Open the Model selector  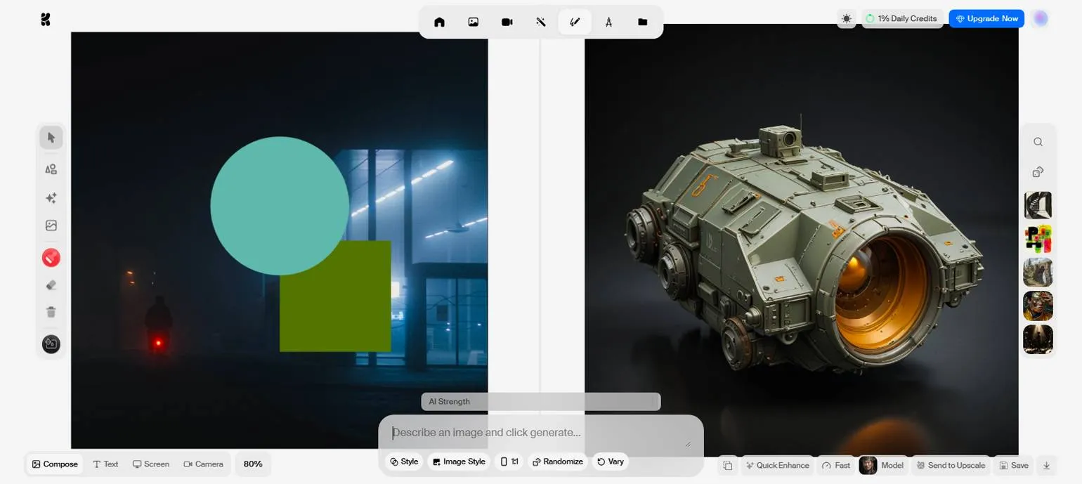click(x=882, y=465)
